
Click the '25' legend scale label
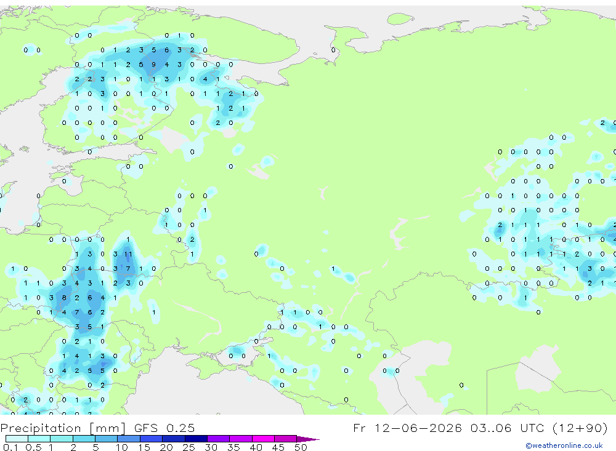(188, 447)
